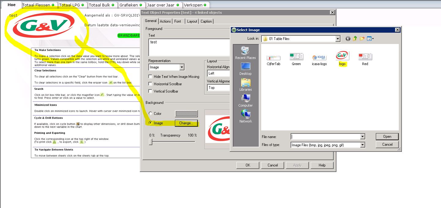Click the magnifier icon in Search help
This screenshot has height=208, width=441.
[x=102, y=95]
